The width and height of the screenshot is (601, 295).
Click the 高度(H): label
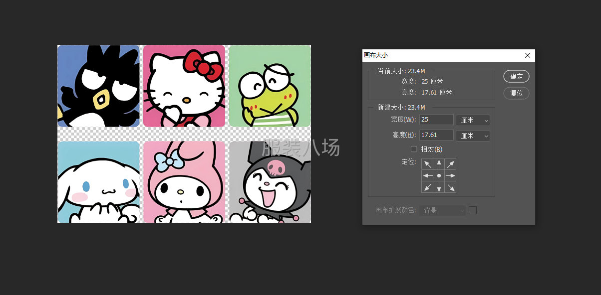(404, 135)
